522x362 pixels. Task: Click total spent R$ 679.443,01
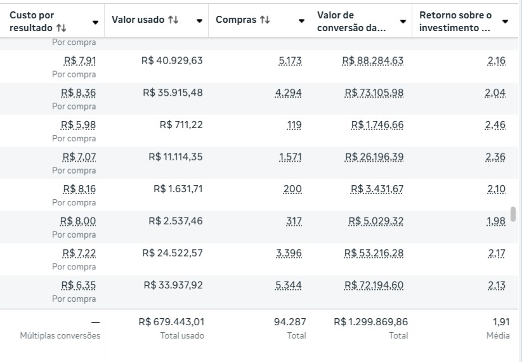click(171, 321)
